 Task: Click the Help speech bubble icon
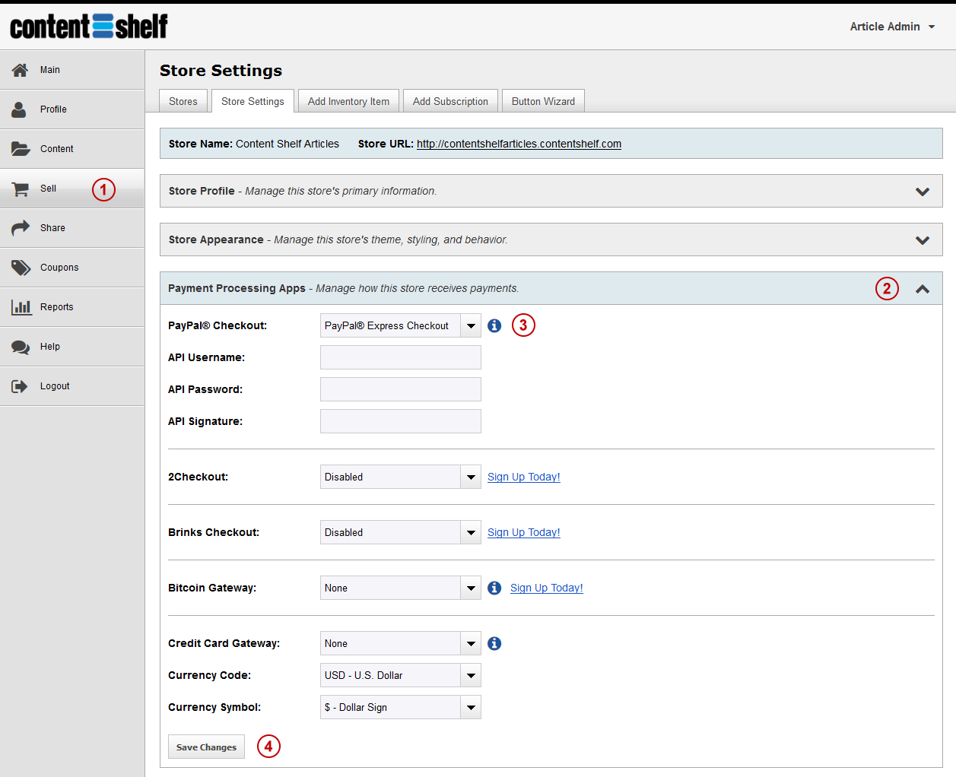coord(21,347)
